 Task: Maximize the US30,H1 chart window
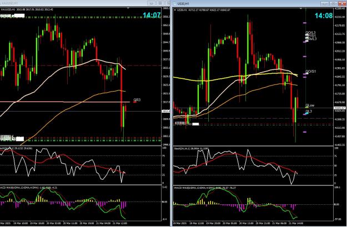point(333,3)
